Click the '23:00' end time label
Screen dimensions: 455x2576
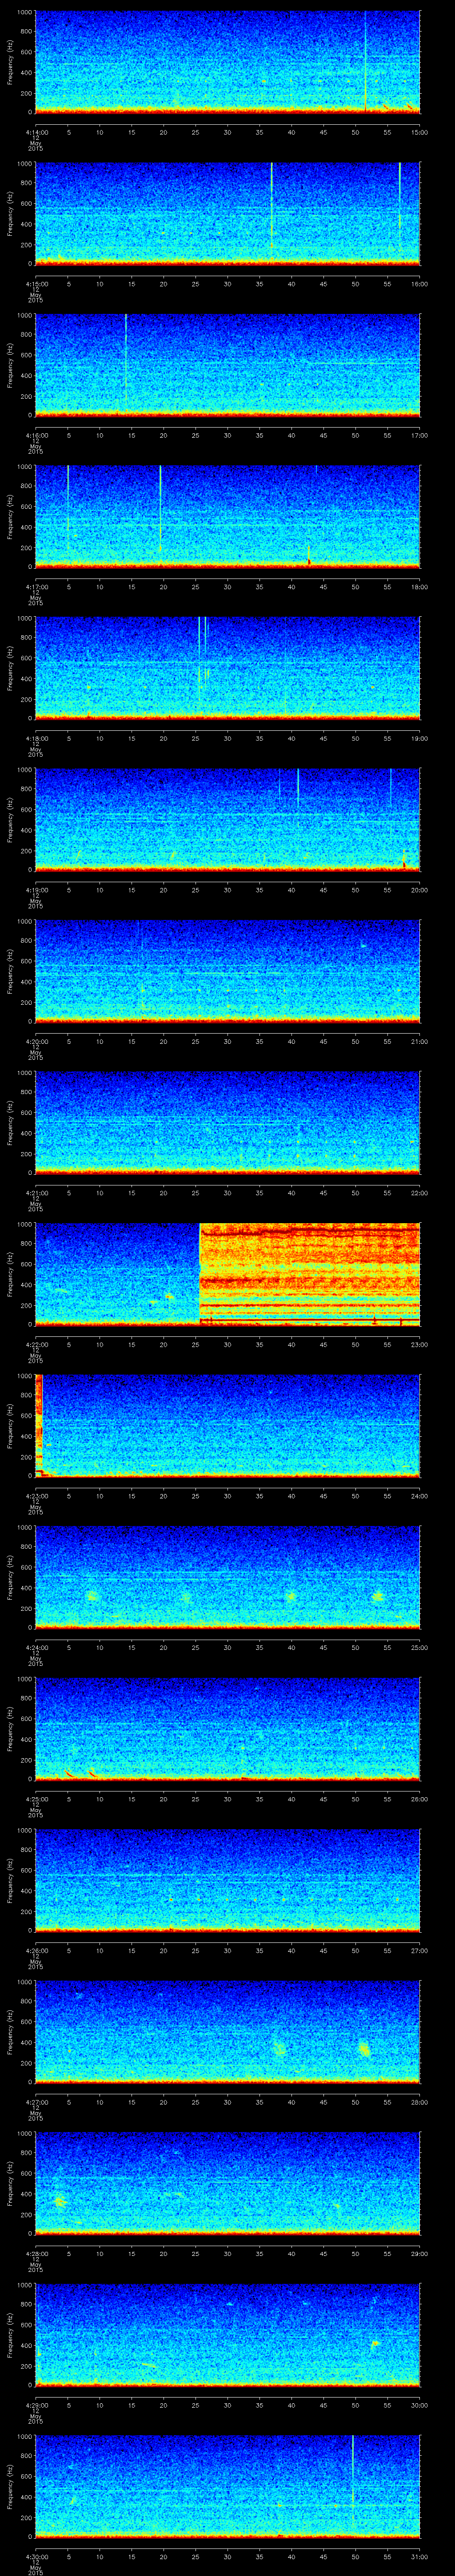(x=419, y=1344)
